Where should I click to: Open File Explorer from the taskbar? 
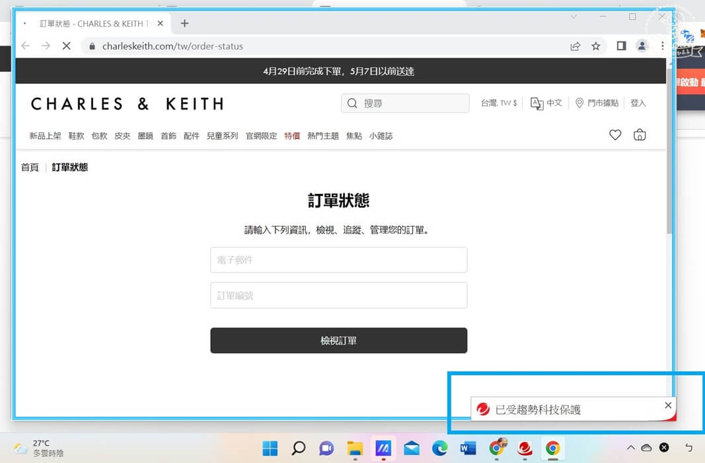355,448
